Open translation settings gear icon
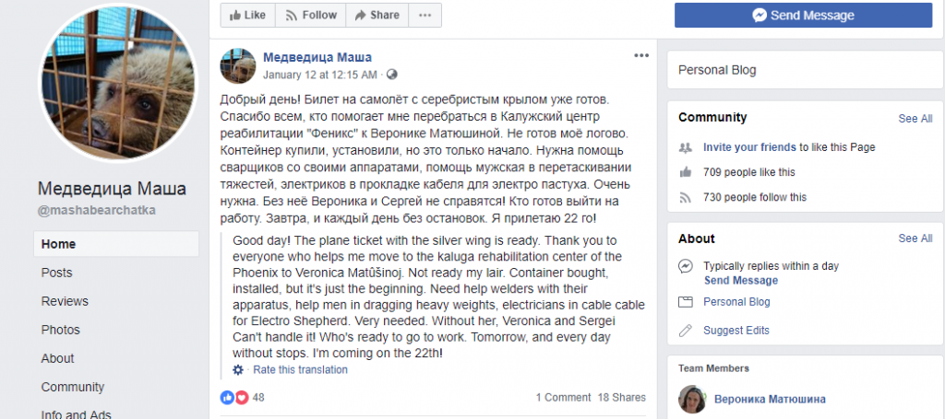This screenshot has height=419, width=945. pos(238,370)
